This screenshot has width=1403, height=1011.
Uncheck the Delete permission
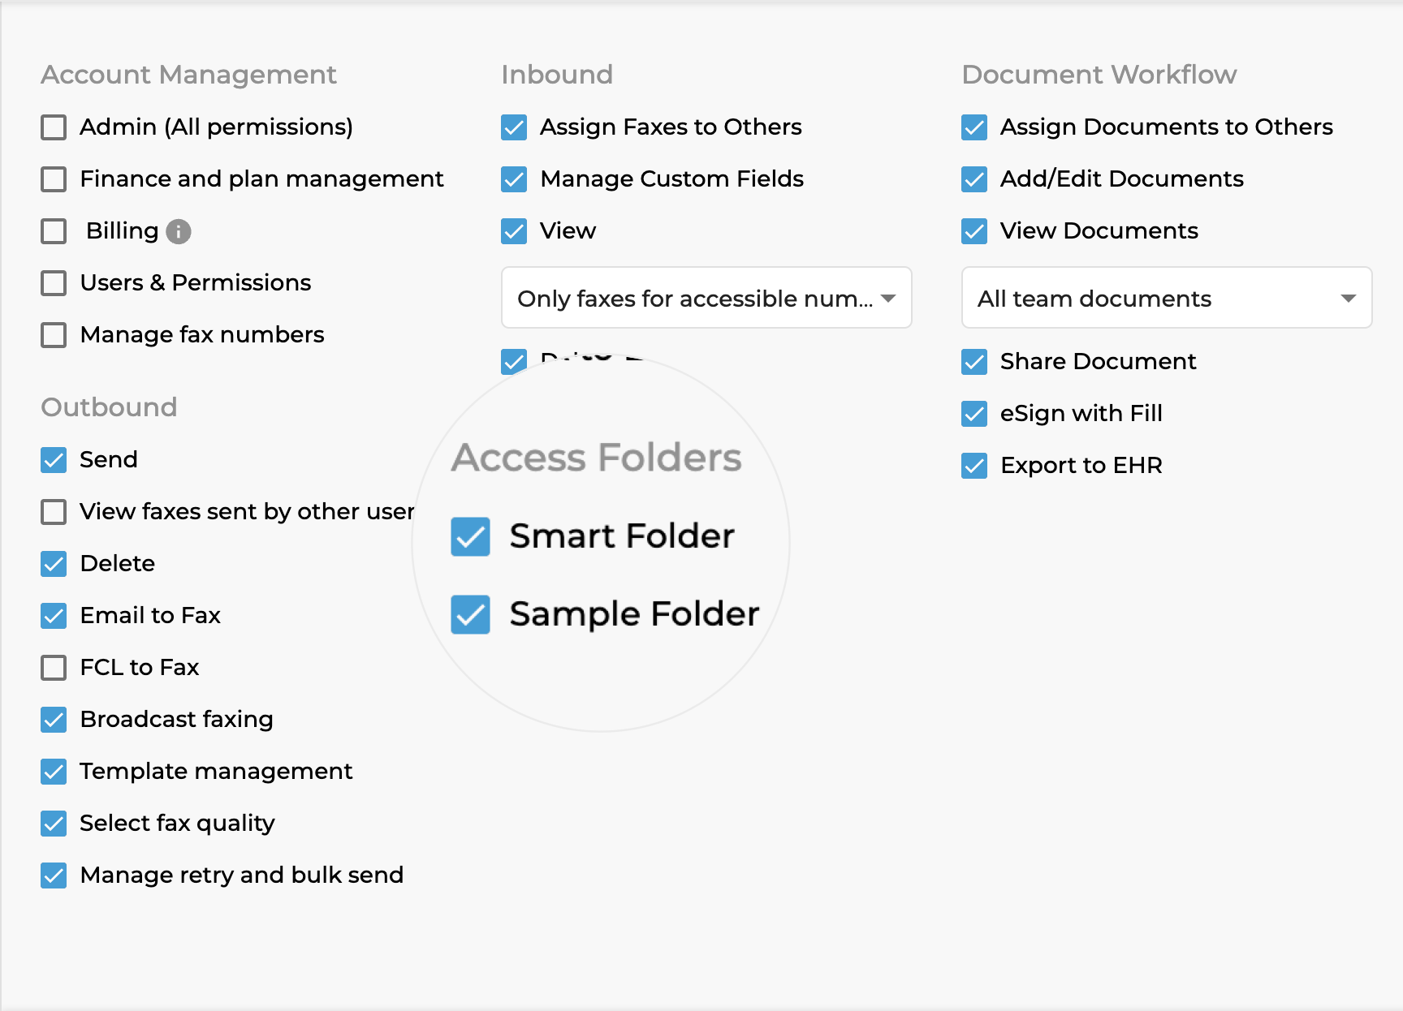click(53, 564)
